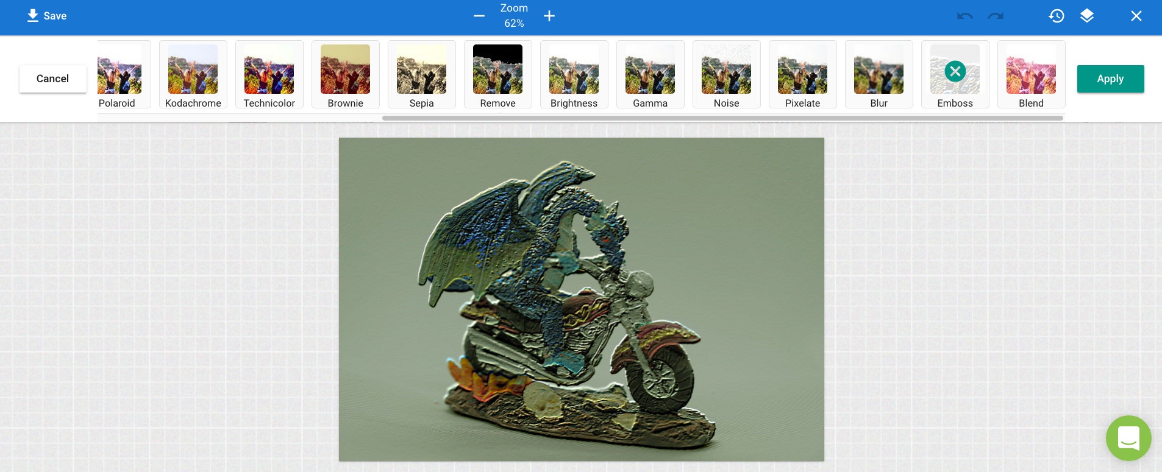Remove the active Emboss filter
This screenshot has width=1162, height=472.
pyautogui.click(x=955, y=71)
